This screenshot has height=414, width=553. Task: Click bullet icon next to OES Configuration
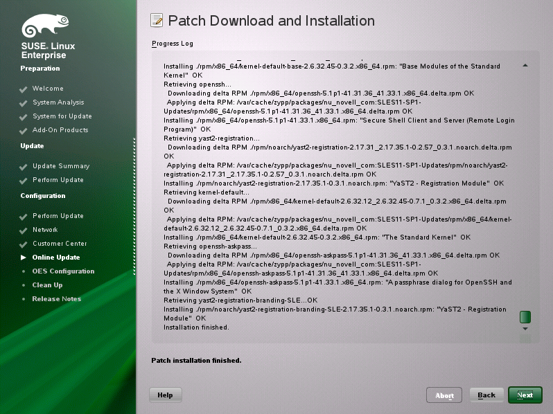24,271
